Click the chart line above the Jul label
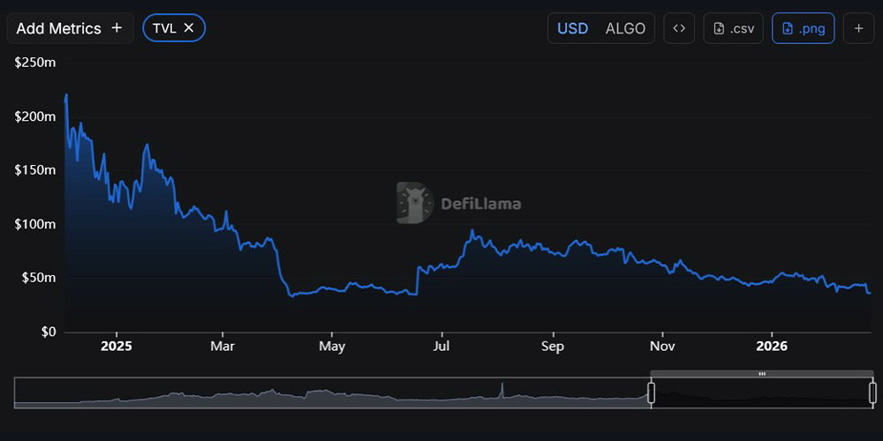Screen dimensions: 883x441 [x=442, y=264]
